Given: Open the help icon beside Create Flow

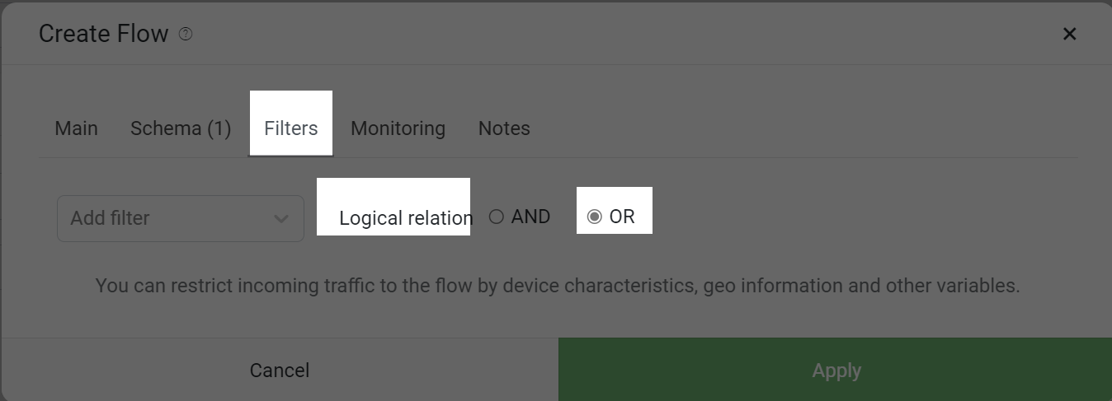Looking at the screenshot, I should tap(186, 34).
